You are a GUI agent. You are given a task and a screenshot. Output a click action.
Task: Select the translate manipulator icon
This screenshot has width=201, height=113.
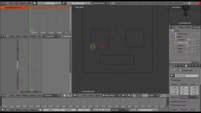[x=141, y=95]
